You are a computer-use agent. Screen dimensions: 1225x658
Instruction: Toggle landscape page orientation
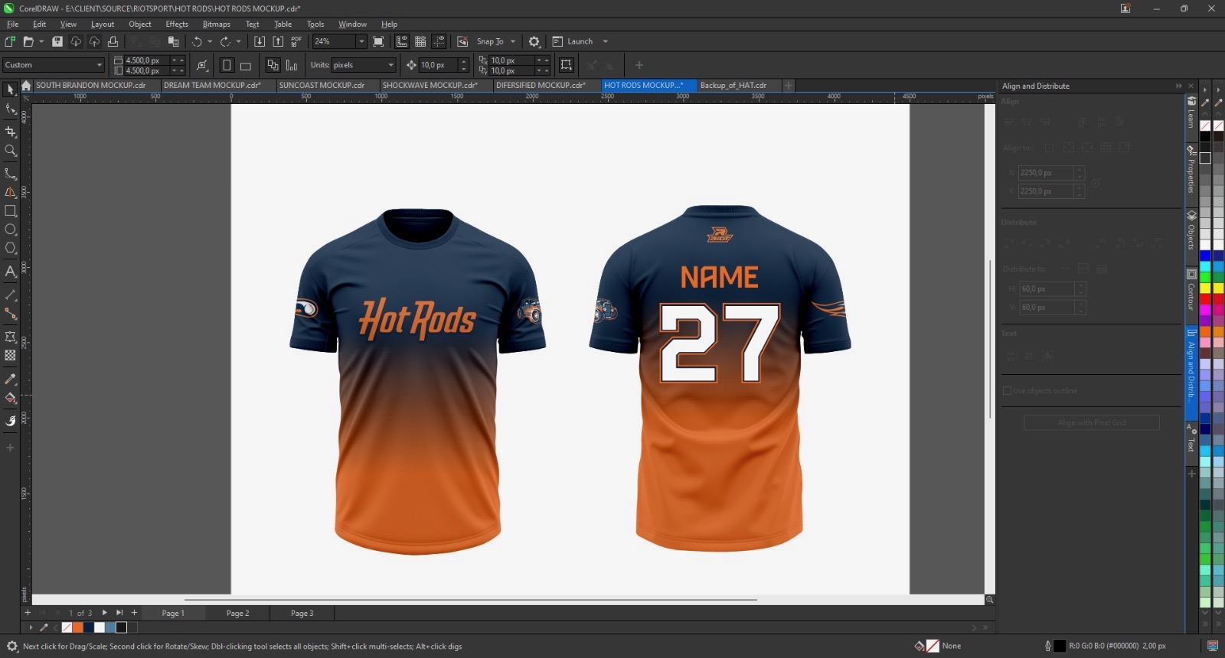246,66
